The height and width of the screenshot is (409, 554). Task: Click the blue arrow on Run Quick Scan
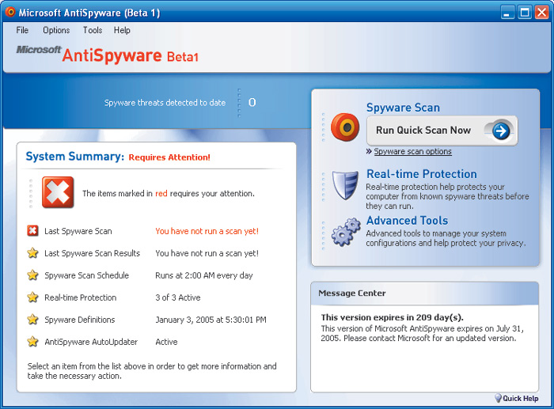pos(501,131)
